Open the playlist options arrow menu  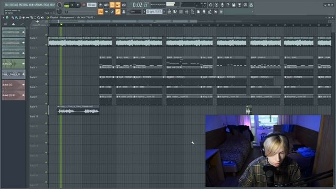click(4, 17)
